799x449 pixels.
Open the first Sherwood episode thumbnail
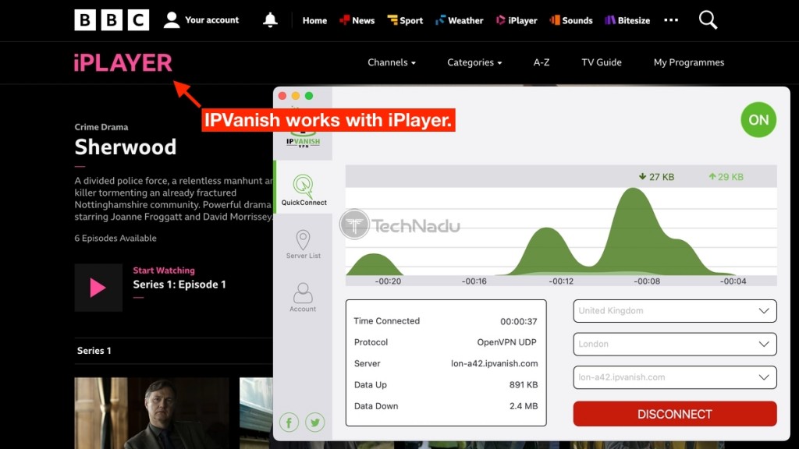coord(151,413)
